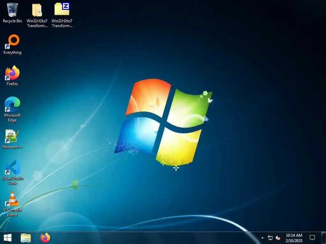Click the Show desktop strip
The image size is (326, 244).
[324, 238]
